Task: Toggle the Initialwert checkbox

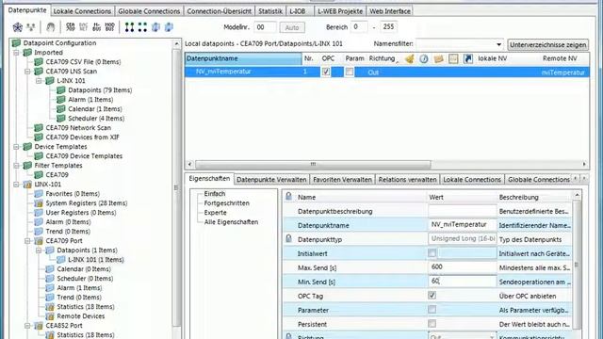Action: (432, 253)
